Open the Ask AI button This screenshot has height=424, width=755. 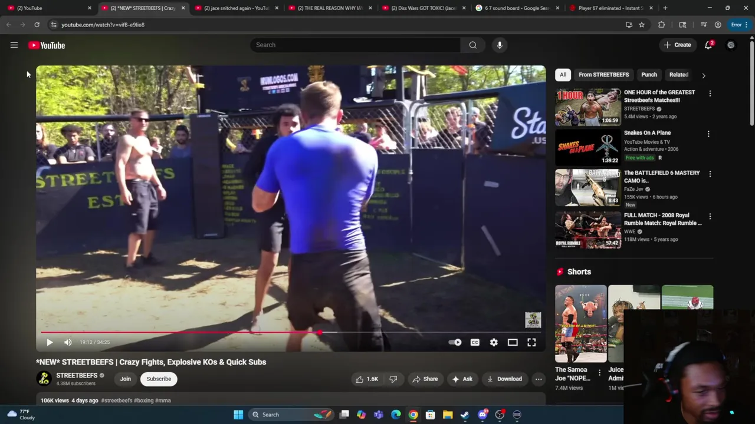462,379
